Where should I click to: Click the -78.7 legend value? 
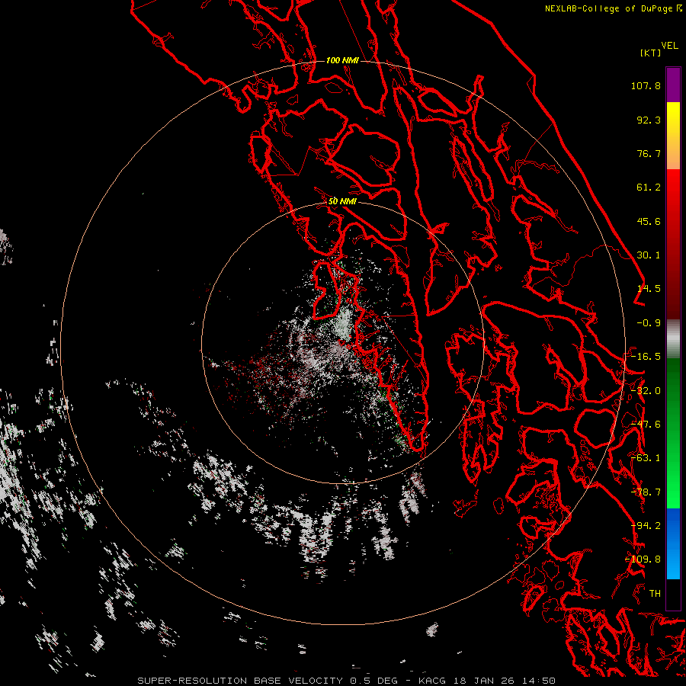click(646, 492)
